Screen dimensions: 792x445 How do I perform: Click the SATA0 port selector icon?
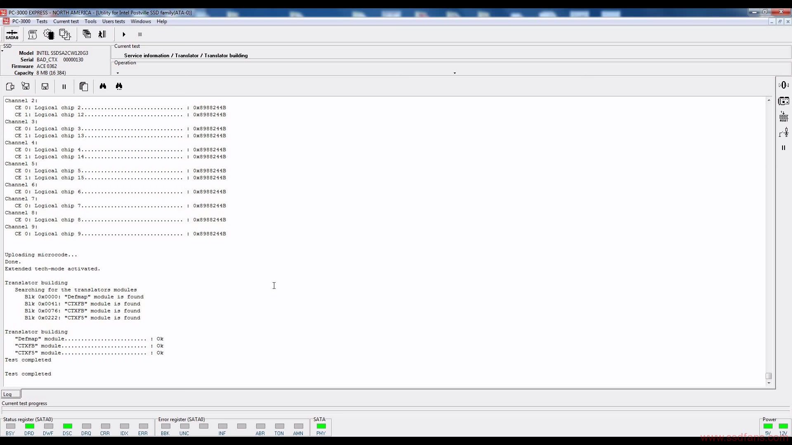12,34
